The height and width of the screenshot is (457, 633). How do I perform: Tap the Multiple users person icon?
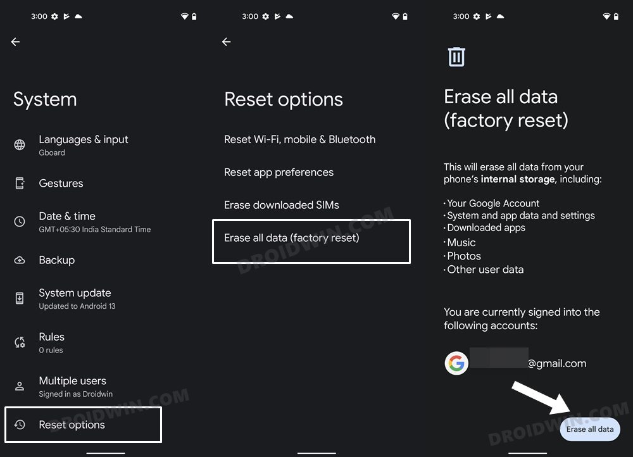tap(18, 386)
